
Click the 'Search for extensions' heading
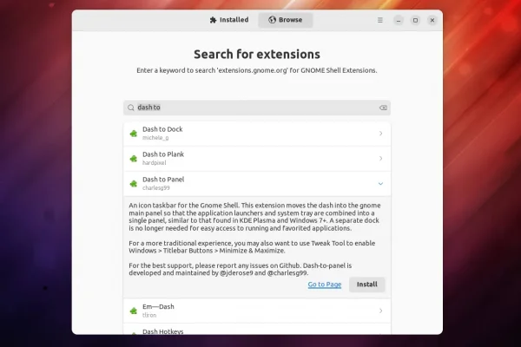pos(257,54)
